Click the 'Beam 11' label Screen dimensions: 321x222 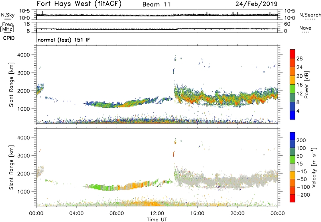pyautogui.click(x=156, y=4)
